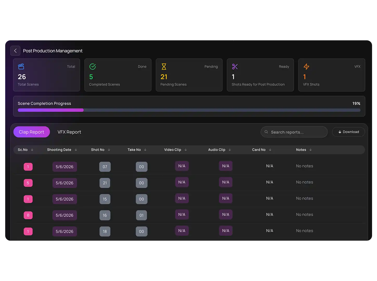Click the Shooting Date column header

click(x=59, y=150)
